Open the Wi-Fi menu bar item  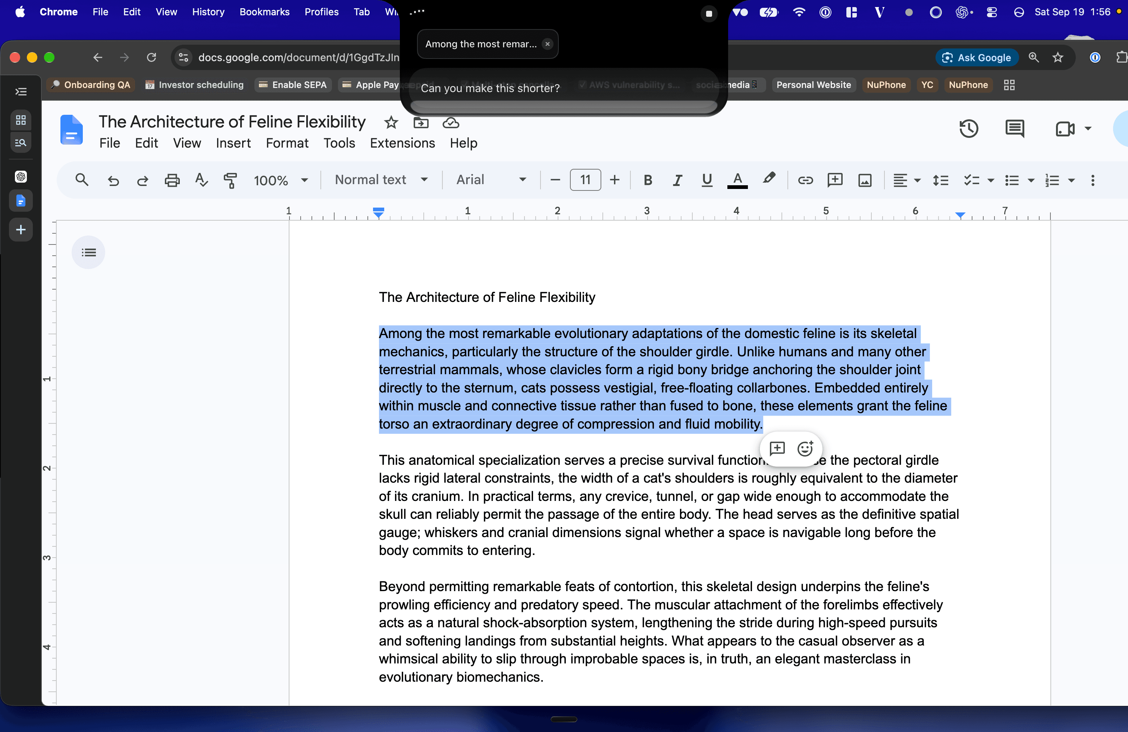pos(799,12)
